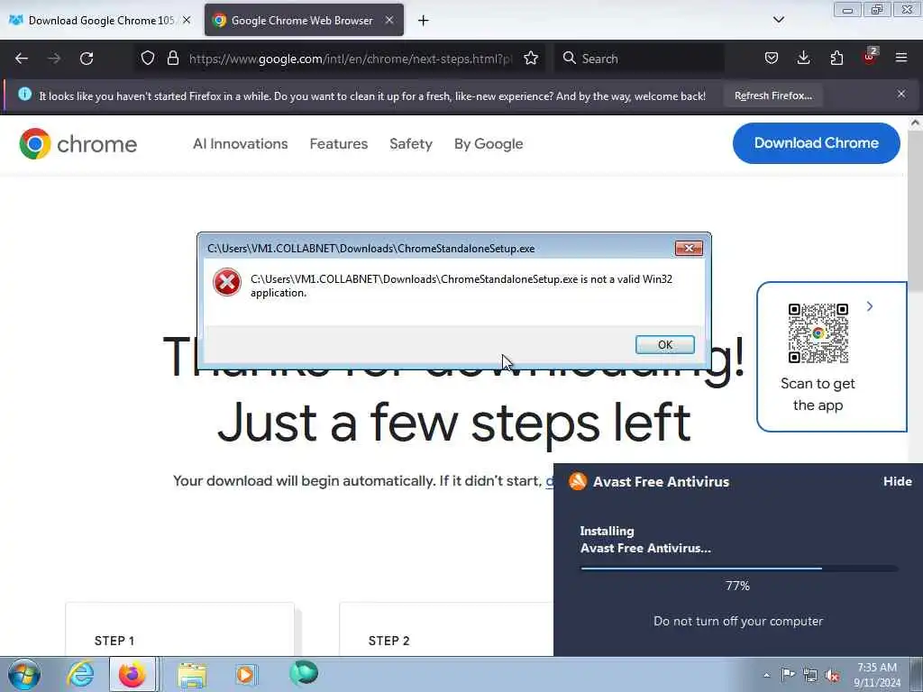The image size is (923, 692).
Task: Click network tray icon
Action: click(x=810, y=676)
